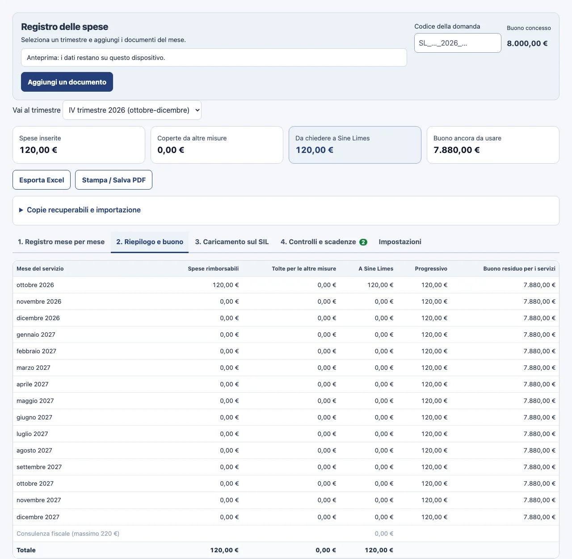Select the agosto 2027 month cell

pyautogui.click(x=34, y=450)
